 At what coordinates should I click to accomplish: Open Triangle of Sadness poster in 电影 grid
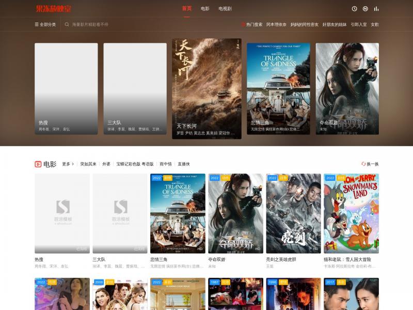pyautogui.click(x=178, y=213)
